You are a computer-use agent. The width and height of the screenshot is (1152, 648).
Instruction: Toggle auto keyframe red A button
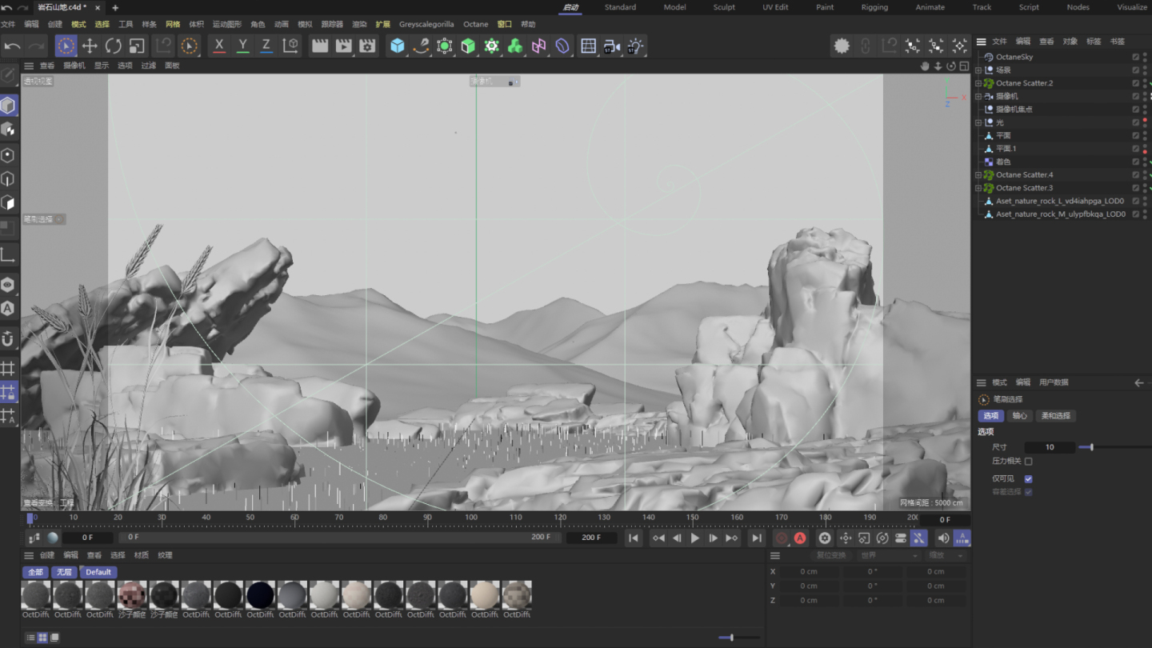click(800, 538)
